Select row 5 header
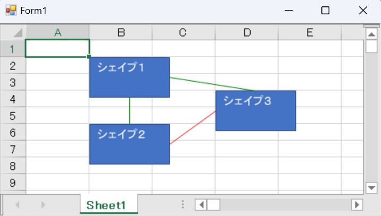The height and width of the screenshot is (216, 381). click(13, 116)
